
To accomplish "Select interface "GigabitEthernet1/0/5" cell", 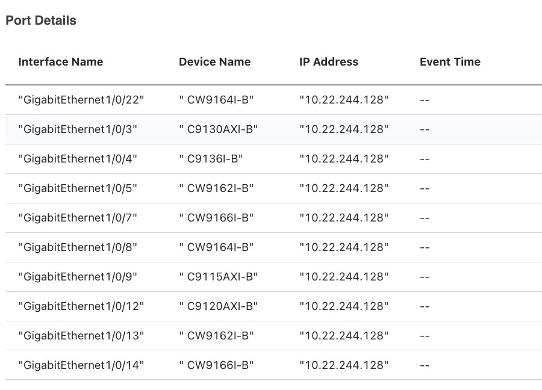I will pyautogui.click(x=78, y=188).
